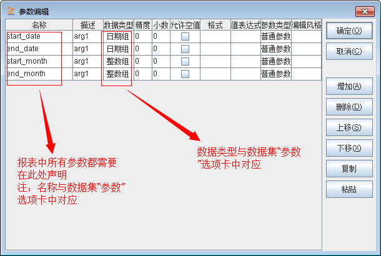The image size is (381, 256).
Task: Open 日期组 data type for start_date
Action: click(118, 36)
